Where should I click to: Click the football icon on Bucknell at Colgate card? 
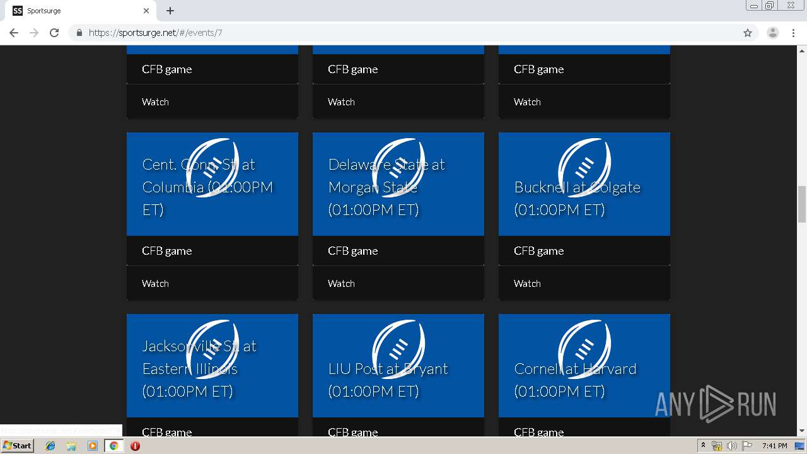click(x=584, y=168)
